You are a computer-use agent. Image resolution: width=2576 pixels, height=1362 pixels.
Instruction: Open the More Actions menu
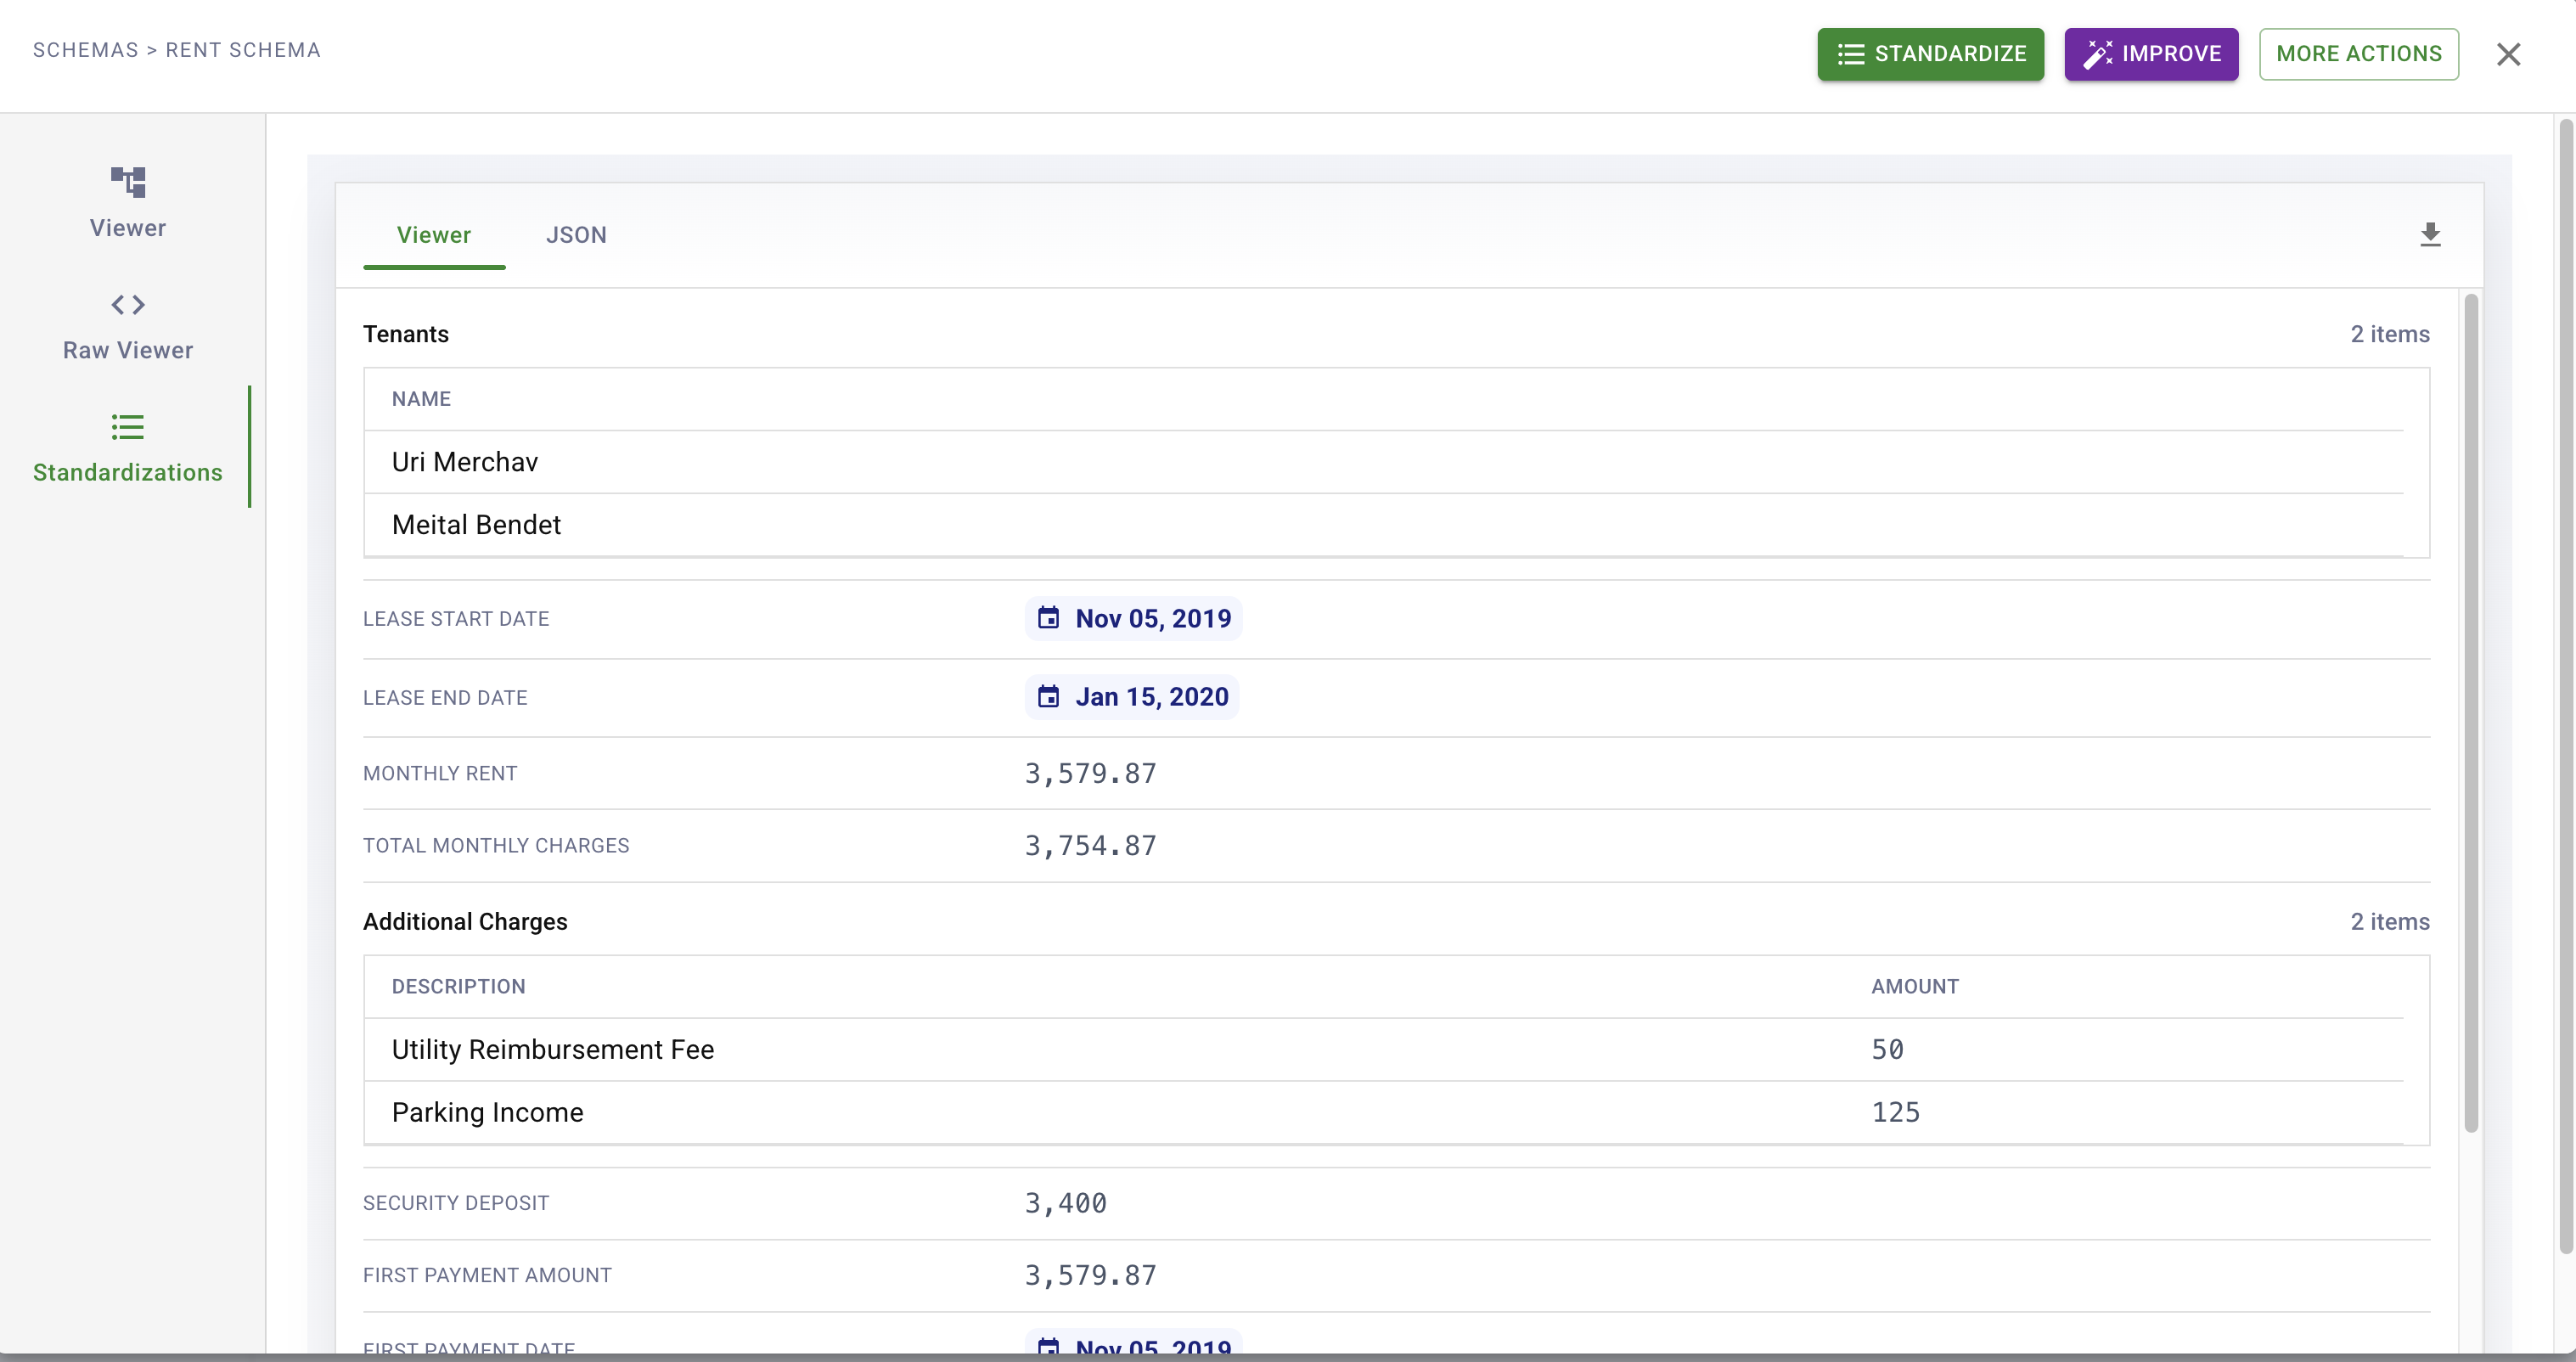pyautogui.click(x=2358, y=54)
